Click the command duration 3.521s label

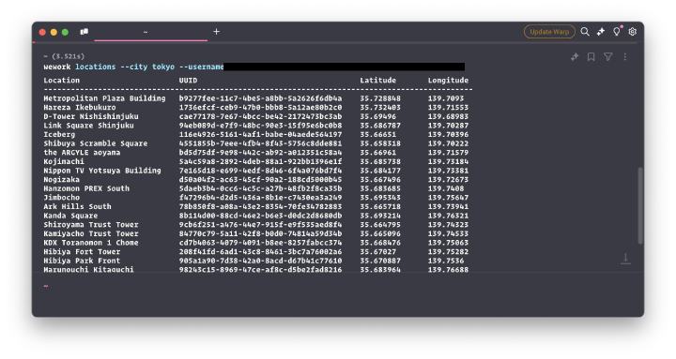(x=69, y=56)
